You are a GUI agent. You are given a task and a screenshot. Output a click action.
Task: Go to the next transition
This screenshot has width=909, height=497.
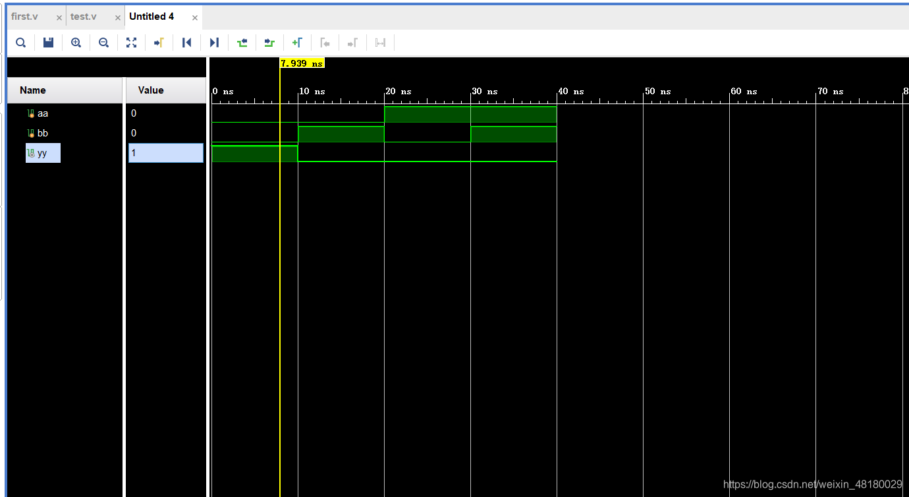click(269, 43)
